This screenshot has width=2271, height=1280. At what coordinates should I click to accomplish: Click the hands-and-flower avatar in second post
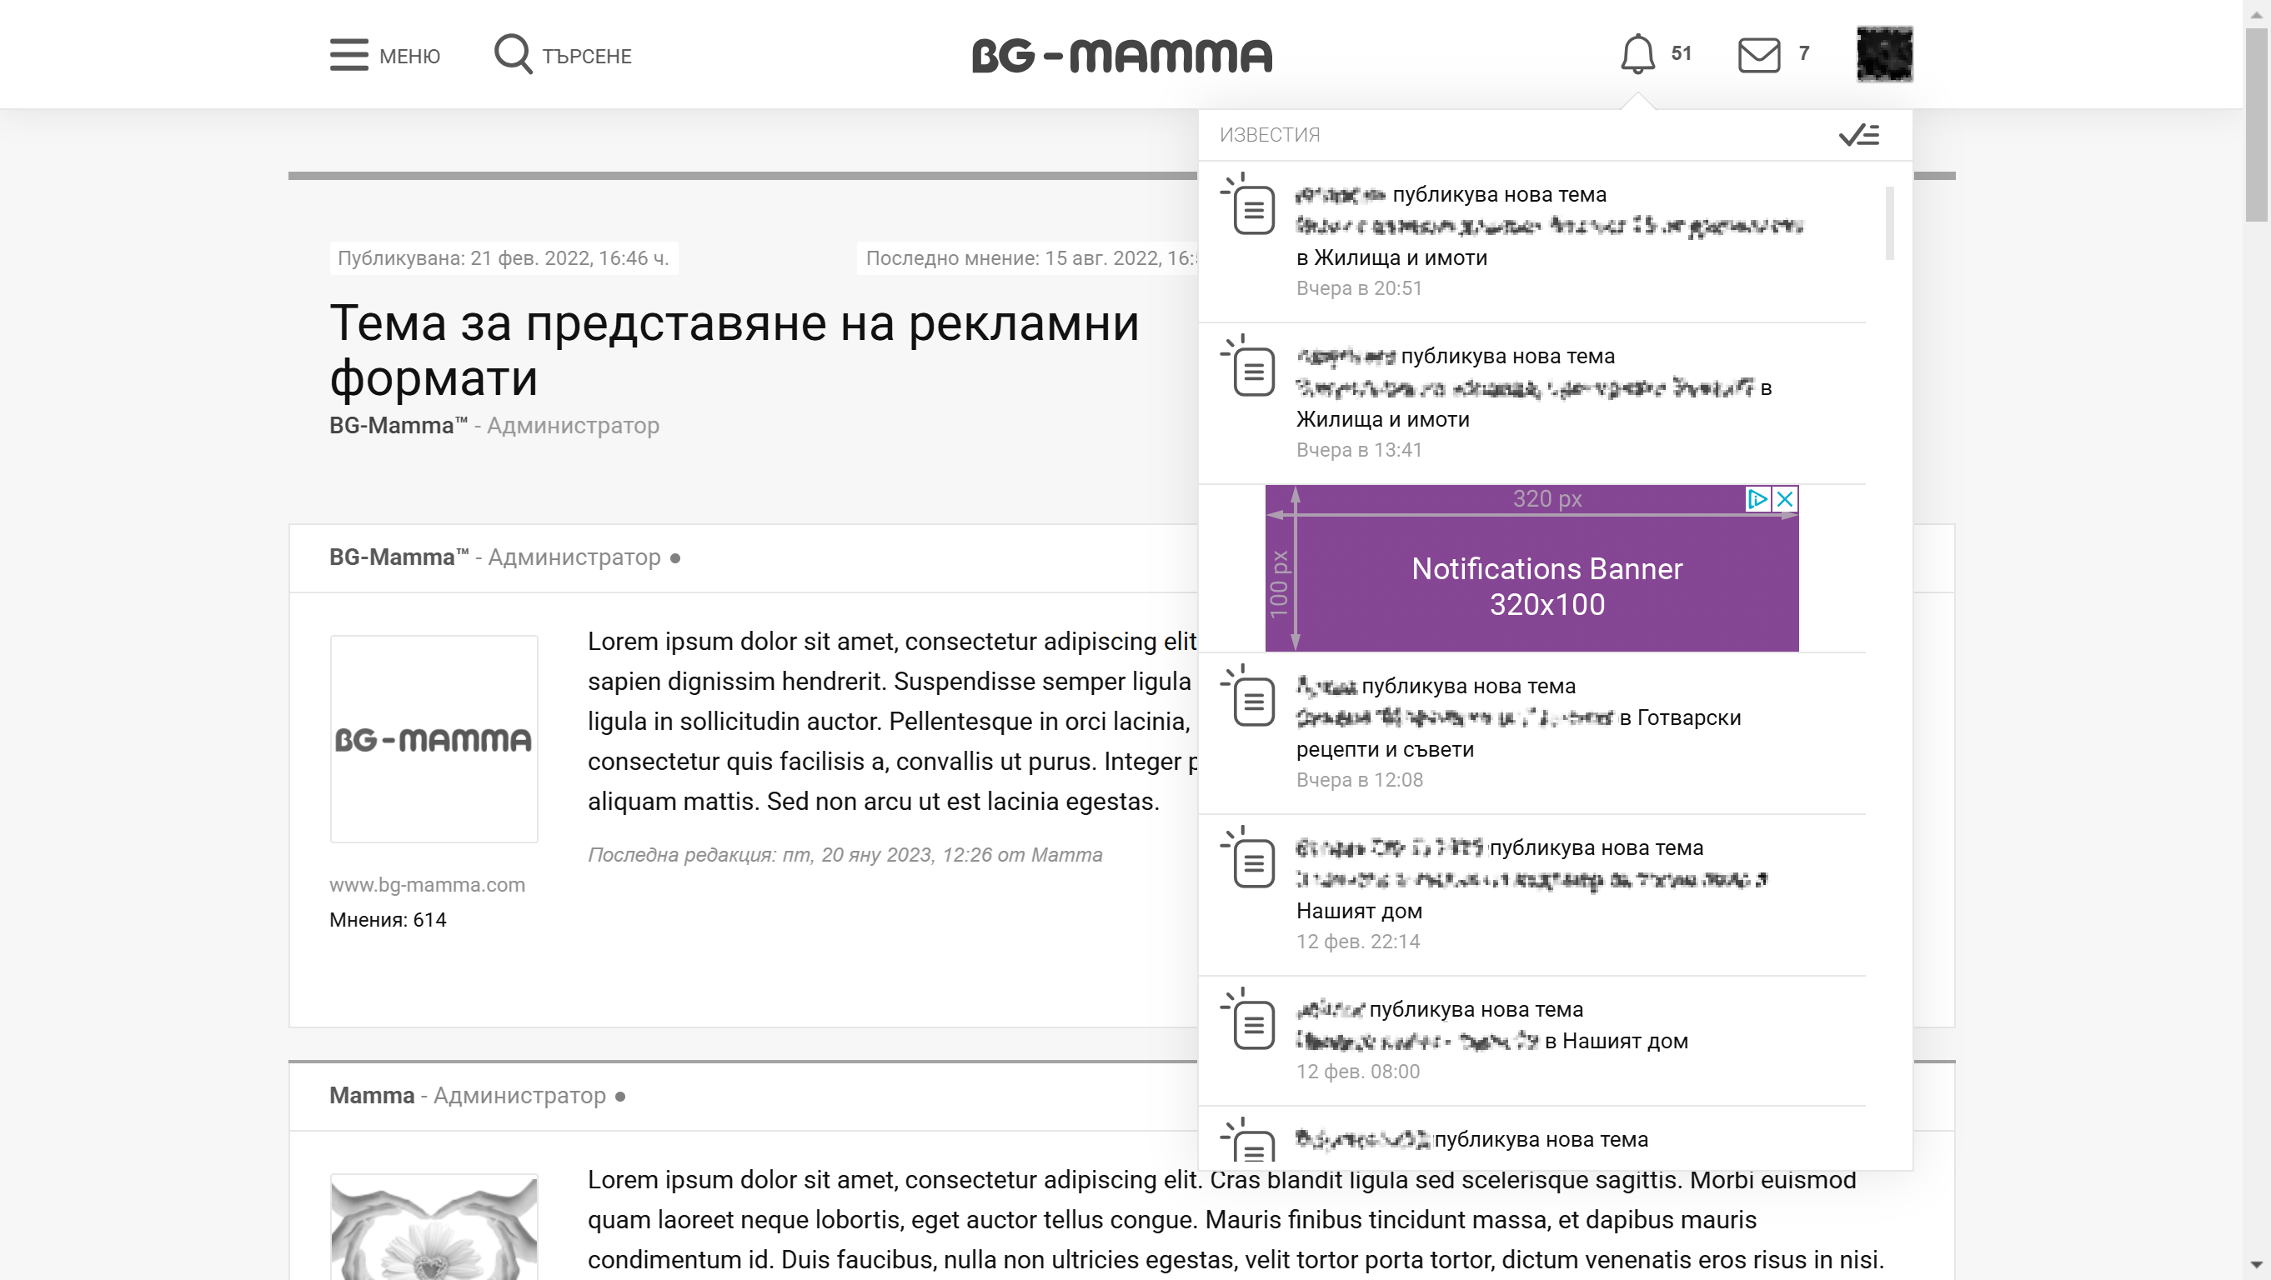[434, 1228]
